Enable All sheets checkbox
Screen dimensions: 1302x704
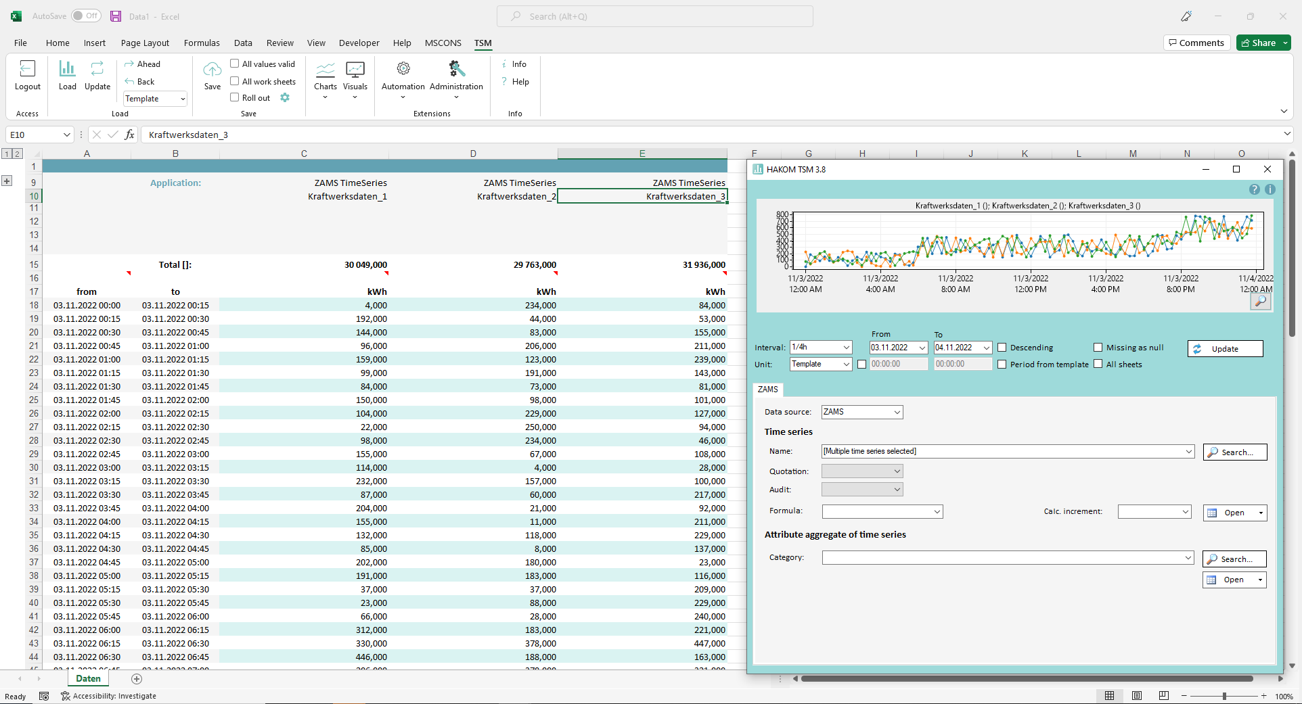click(x=1098, y=365)
